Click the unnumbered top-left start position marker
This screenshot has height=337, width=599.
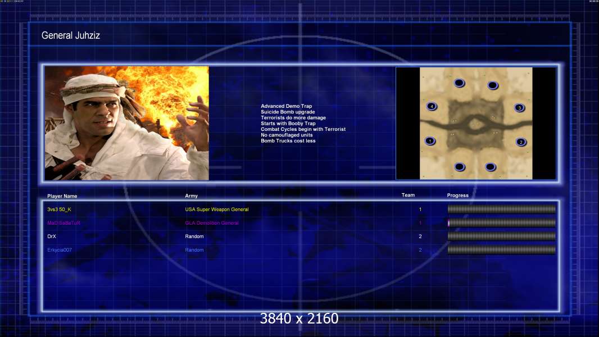tap(460, 83)
